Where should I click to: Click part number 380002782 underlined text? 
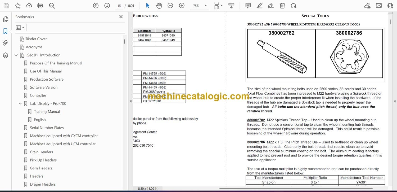256,120
